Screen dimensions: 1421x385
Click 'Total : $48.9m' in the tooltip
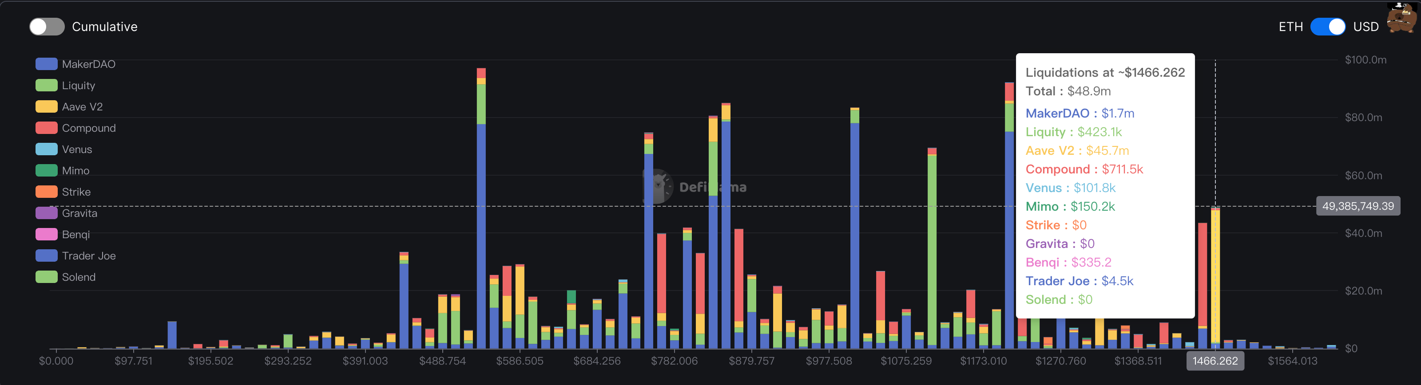click(x=1068, y=91)
